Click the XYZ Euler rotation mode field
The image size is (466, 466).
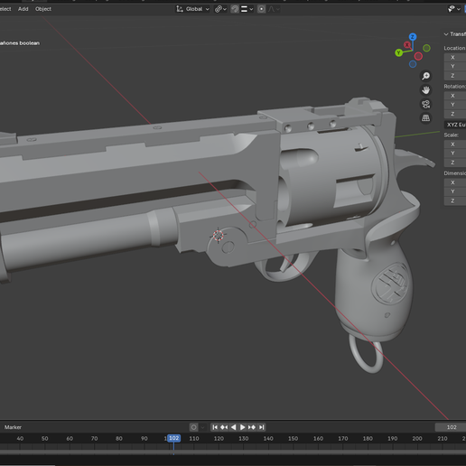(x=455, y=125)
